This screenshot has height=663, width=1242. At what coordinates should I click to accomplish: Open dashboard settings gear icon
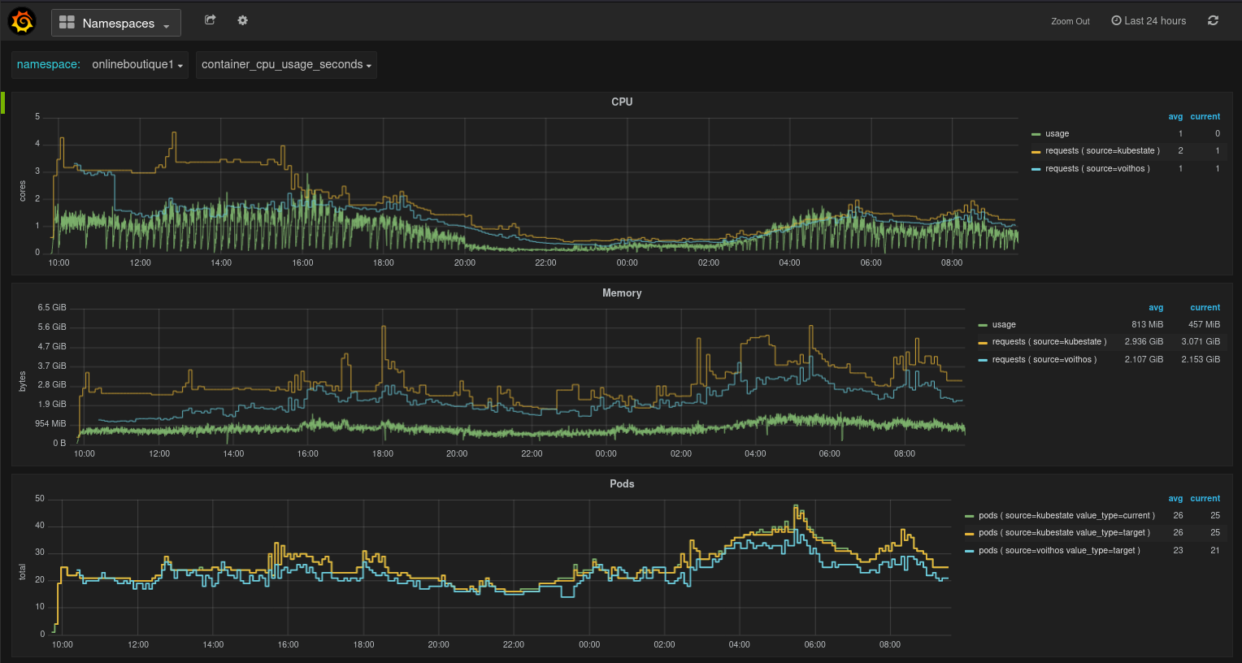click(x=242, y=19)
